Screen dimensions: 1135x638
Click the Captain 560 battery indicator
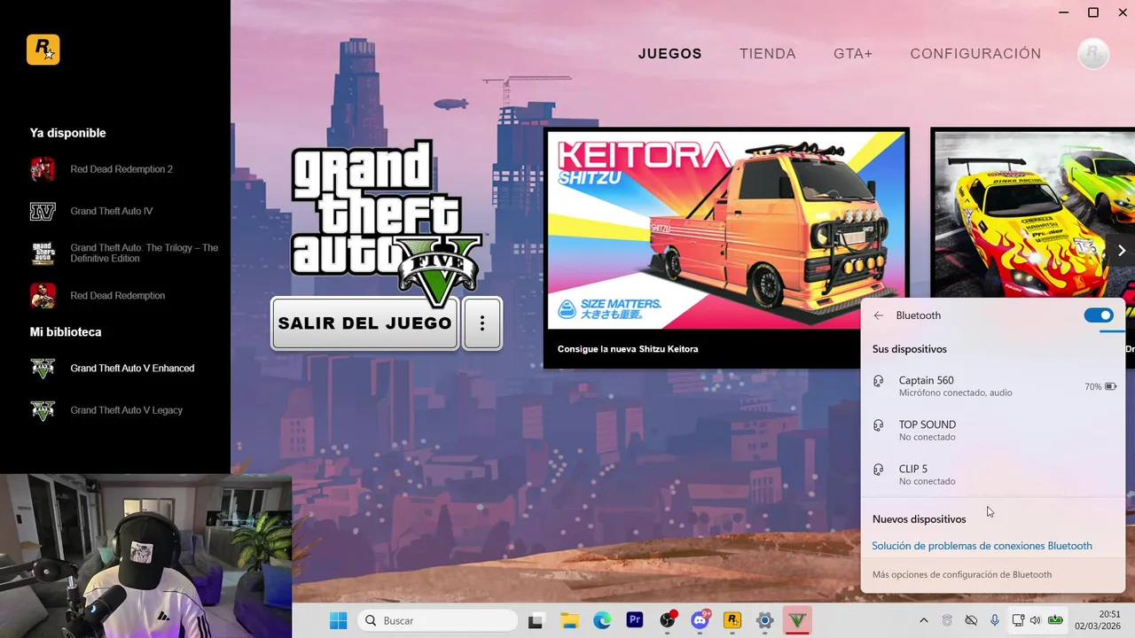[1100, 386]
